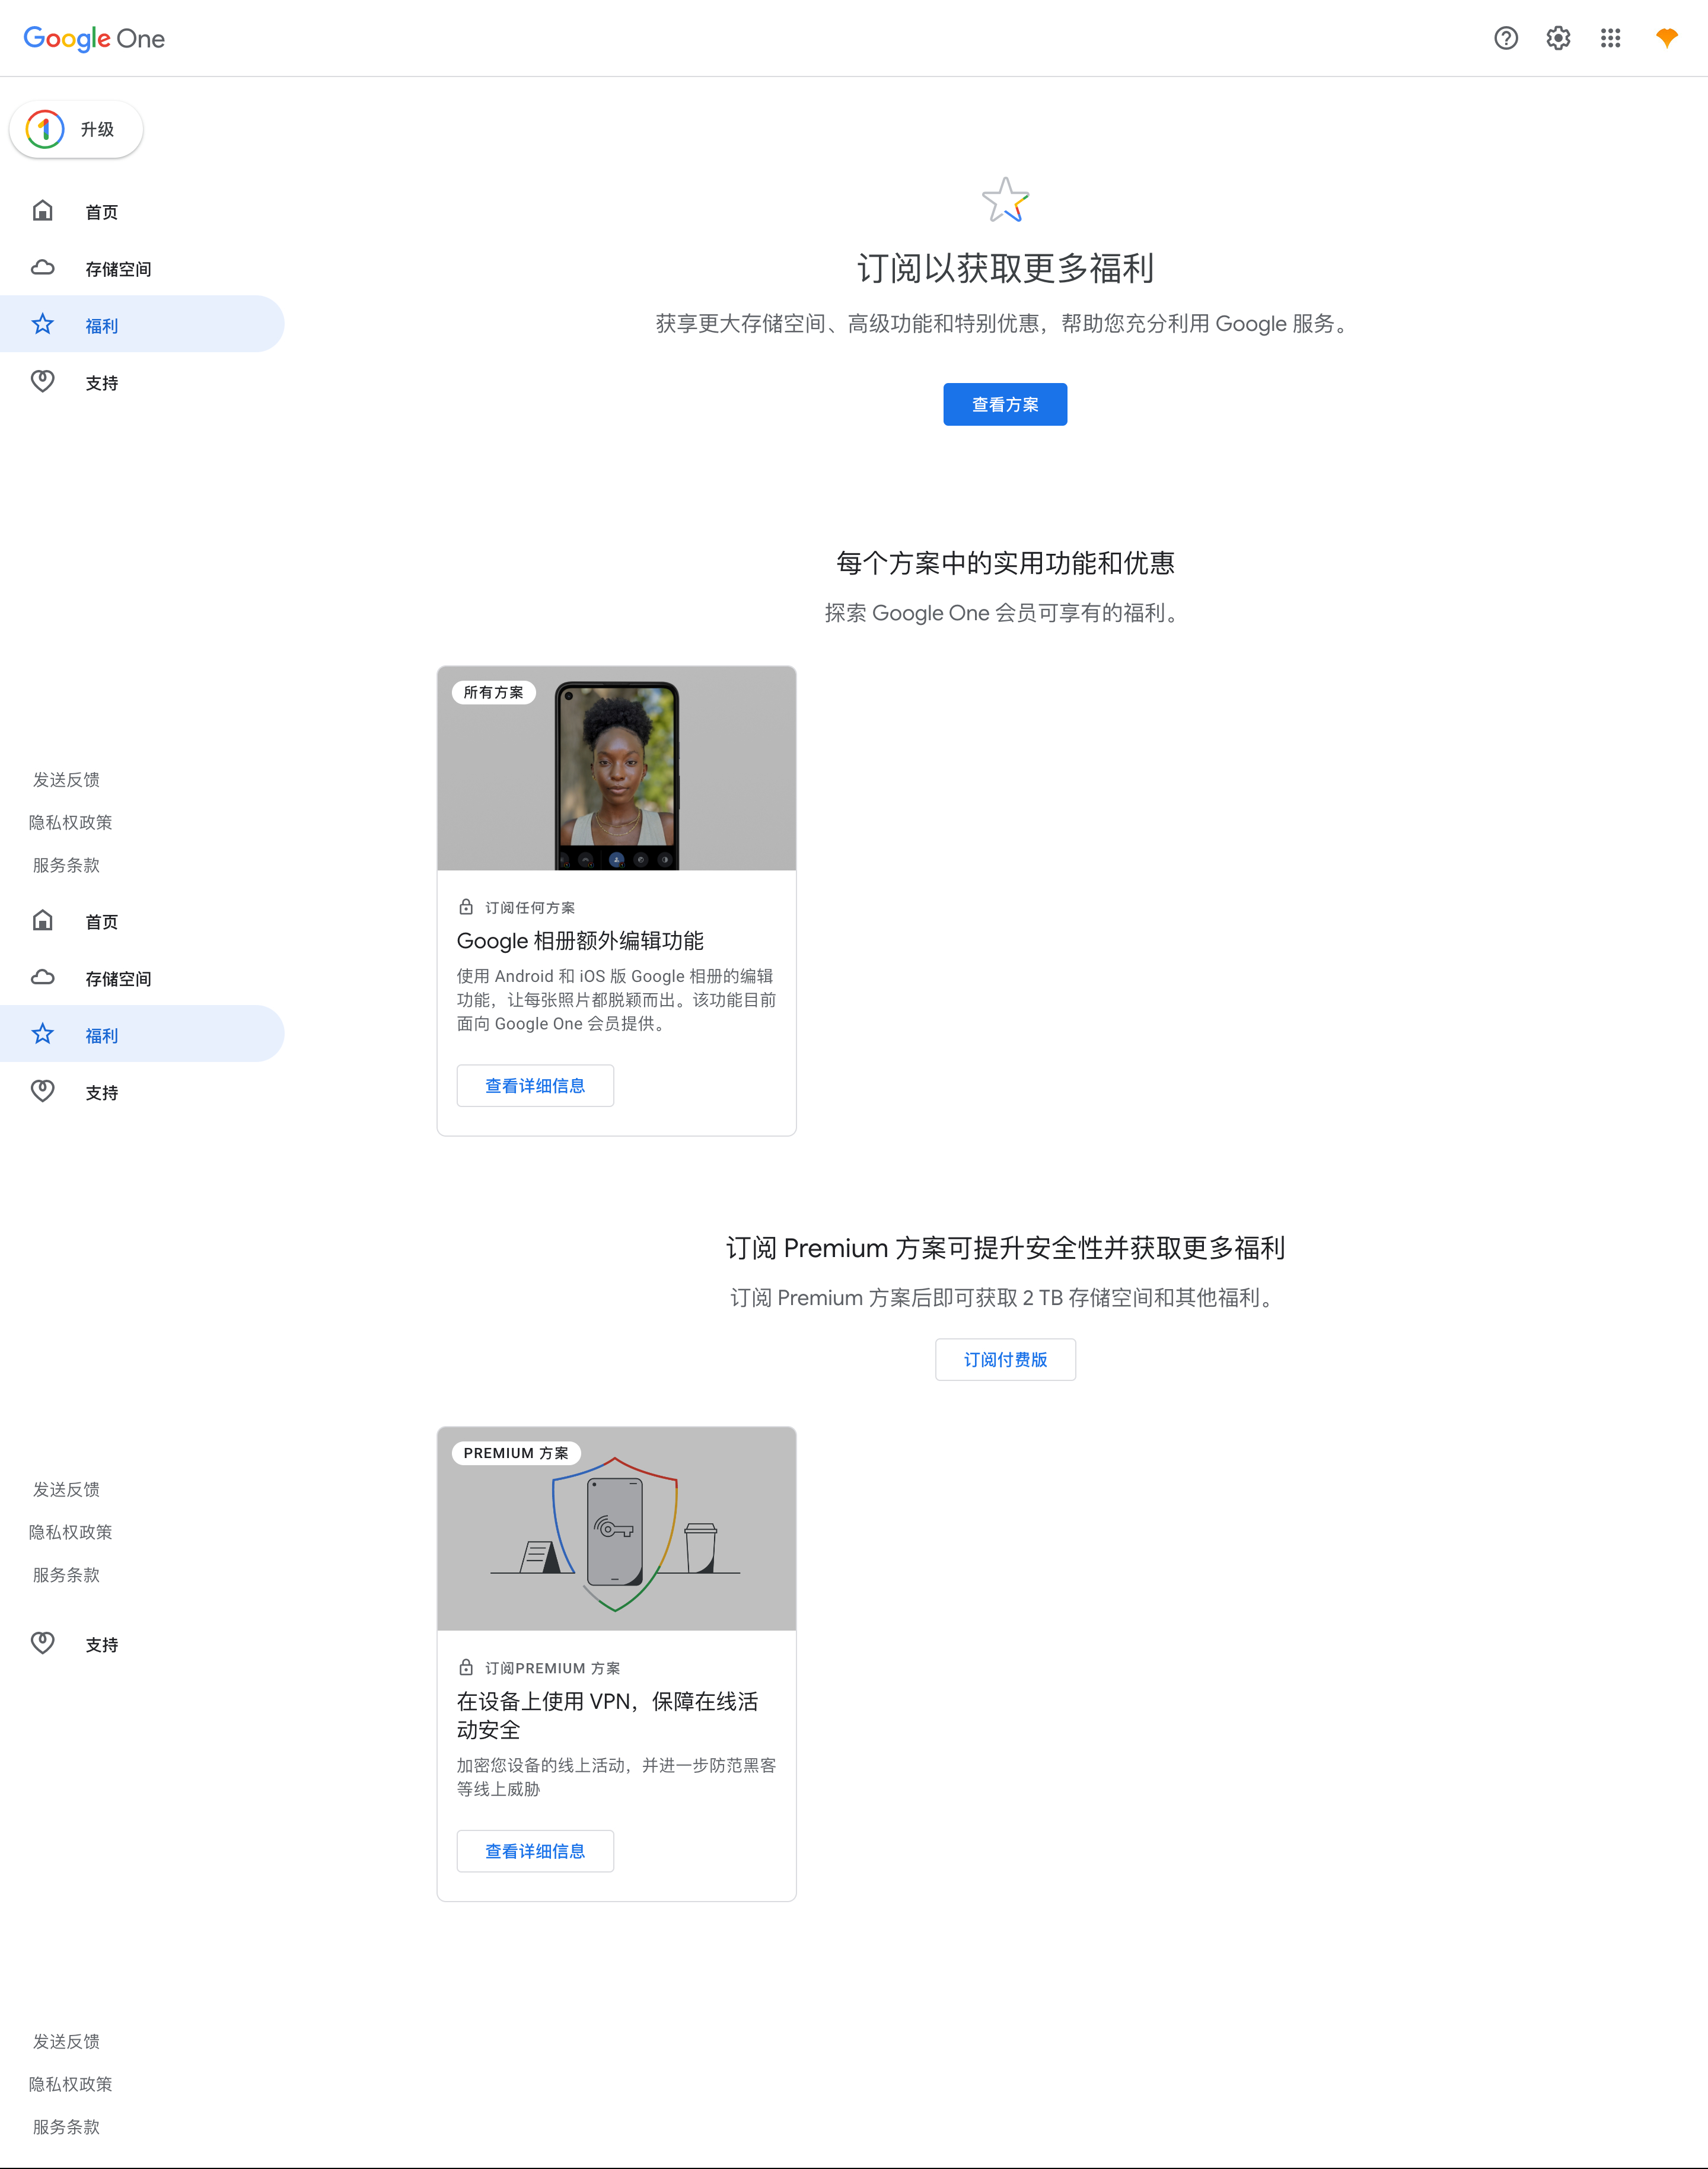View details of Google 相册额外编辑功能 card
The image size is (1708, 2169).
point(535,1086)
